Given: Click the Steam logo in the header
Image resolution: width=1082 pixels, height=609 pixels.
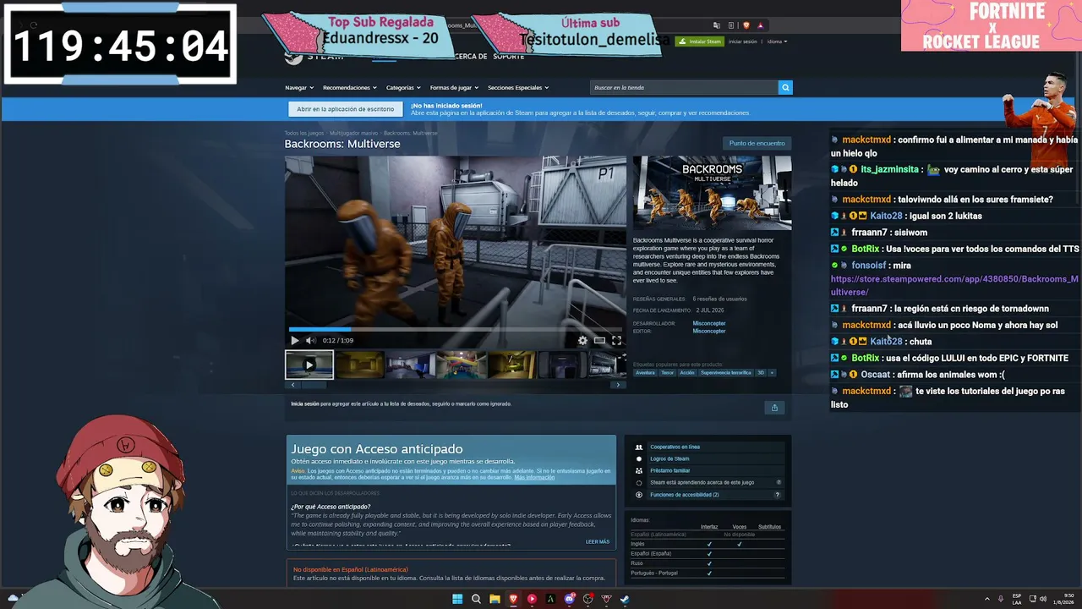Looking at the screenshot, I should (x=313, y=56).
